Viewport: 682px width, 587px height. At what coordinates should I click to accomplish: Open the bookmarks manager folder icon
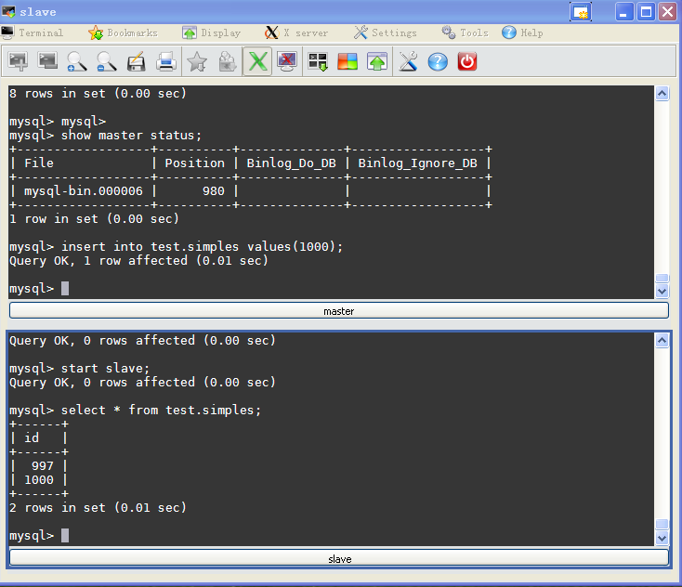point(227,61)
